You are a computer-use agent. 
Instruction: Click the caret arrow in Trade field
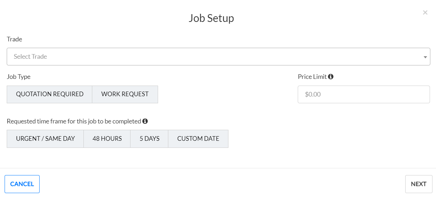[x=425, y=57]
